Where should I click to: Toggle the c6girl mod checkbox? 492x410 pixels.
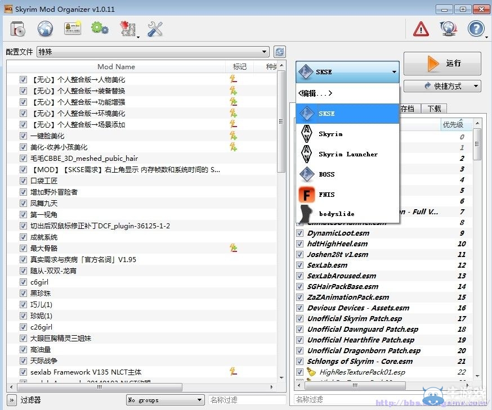pos(23,282)
